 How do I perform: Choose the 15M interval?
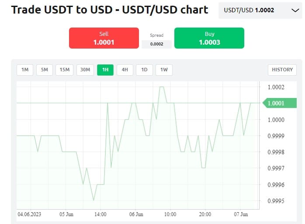click(65, 70)
